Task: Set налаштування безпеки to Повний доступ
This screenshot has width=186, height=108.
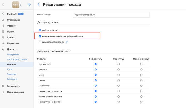Action: pos(141,102)
